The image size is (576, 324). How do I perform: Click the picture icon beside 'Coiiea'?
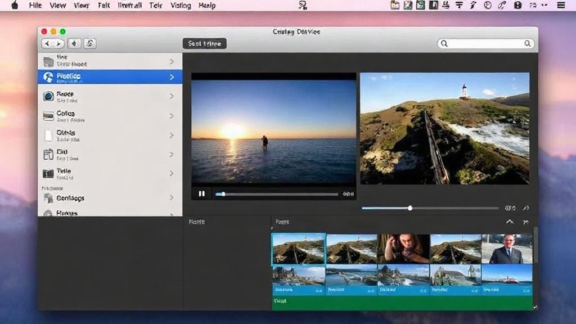[x=48, y=116]
